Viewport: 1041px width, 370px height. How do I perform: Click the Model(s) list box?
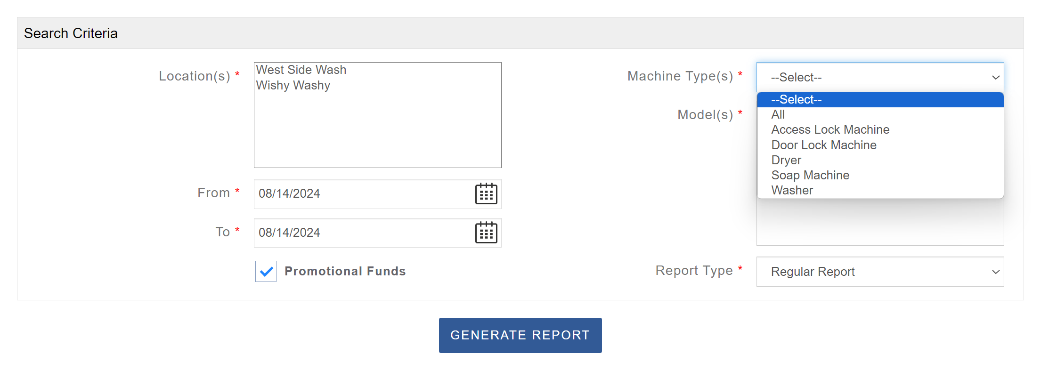coord(879,226)
